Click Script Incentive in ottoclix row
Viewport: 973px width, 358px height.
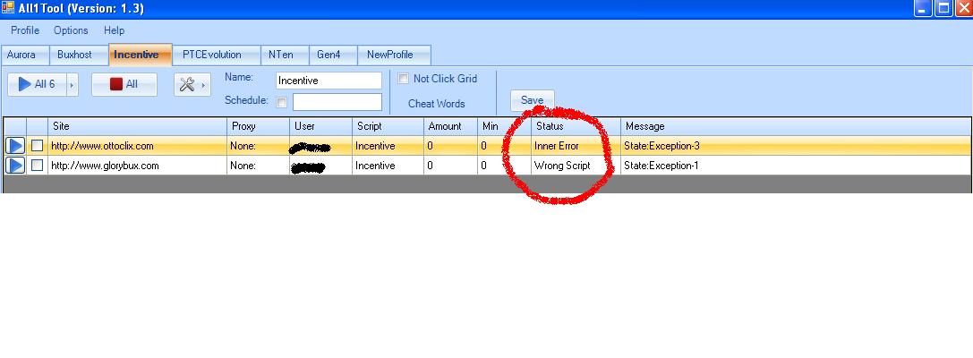coord(388,146)
